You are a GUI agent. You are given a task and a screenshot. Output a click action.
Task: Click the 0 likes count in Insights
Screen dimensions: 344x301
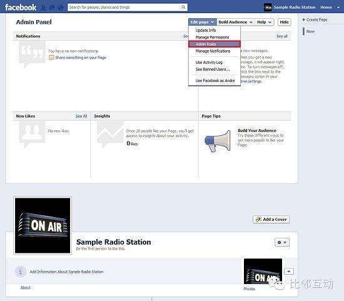click(x=132, y=143)
